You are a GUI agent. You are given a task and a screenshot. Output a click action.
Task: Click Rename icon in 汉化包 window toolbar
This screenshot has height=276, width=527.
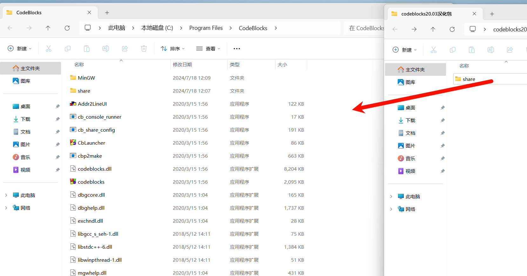pos(491,50)
